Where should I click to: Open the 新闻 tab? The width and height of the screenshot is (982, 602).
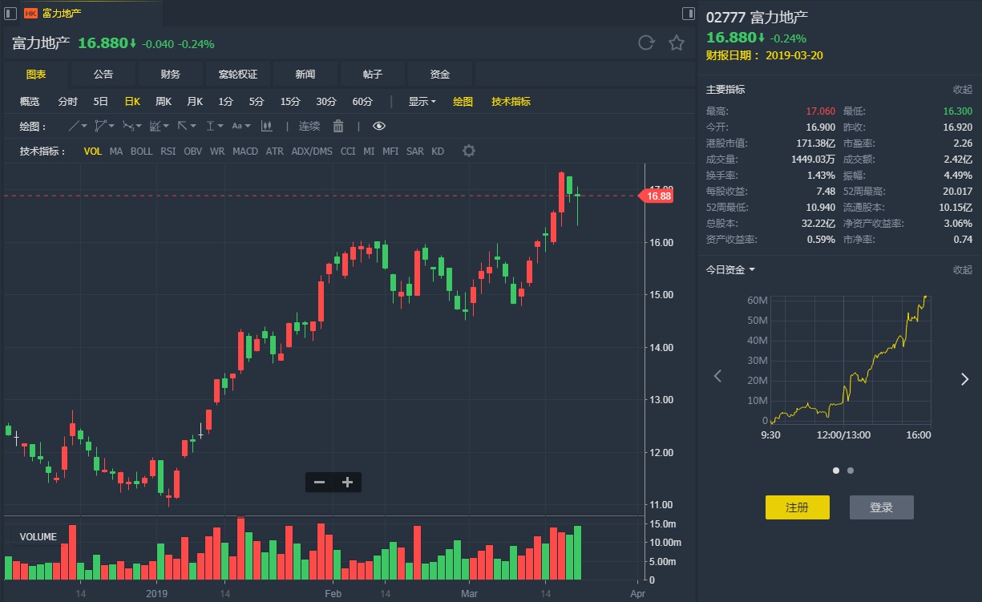point(305,75)
